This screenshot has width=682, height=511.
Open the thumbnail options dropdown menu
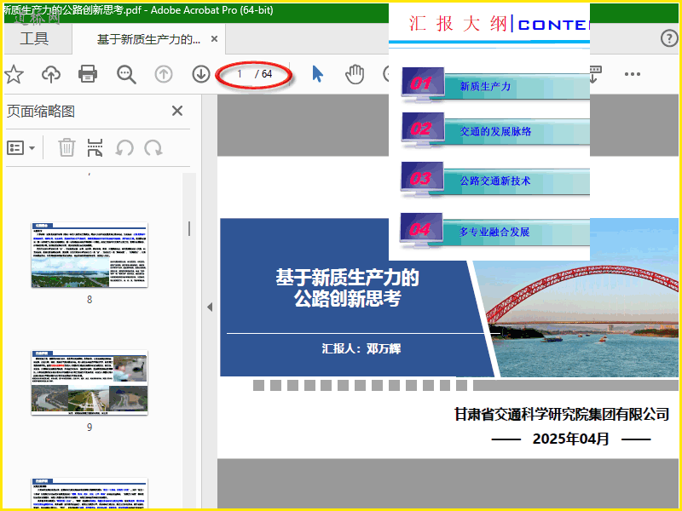(20, 147)
